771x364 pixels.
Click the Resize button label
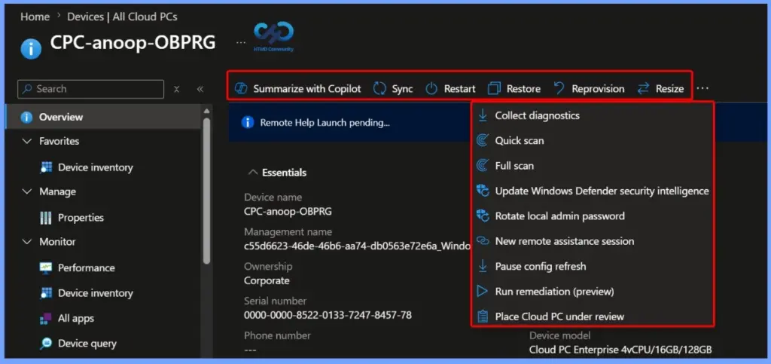(x=669, y=89)
